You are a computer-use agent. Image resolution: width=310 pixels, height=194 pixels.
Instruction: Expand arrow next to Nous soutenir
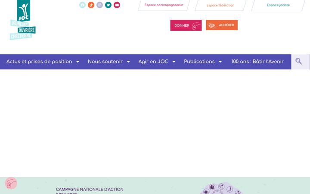pos(128,62)
